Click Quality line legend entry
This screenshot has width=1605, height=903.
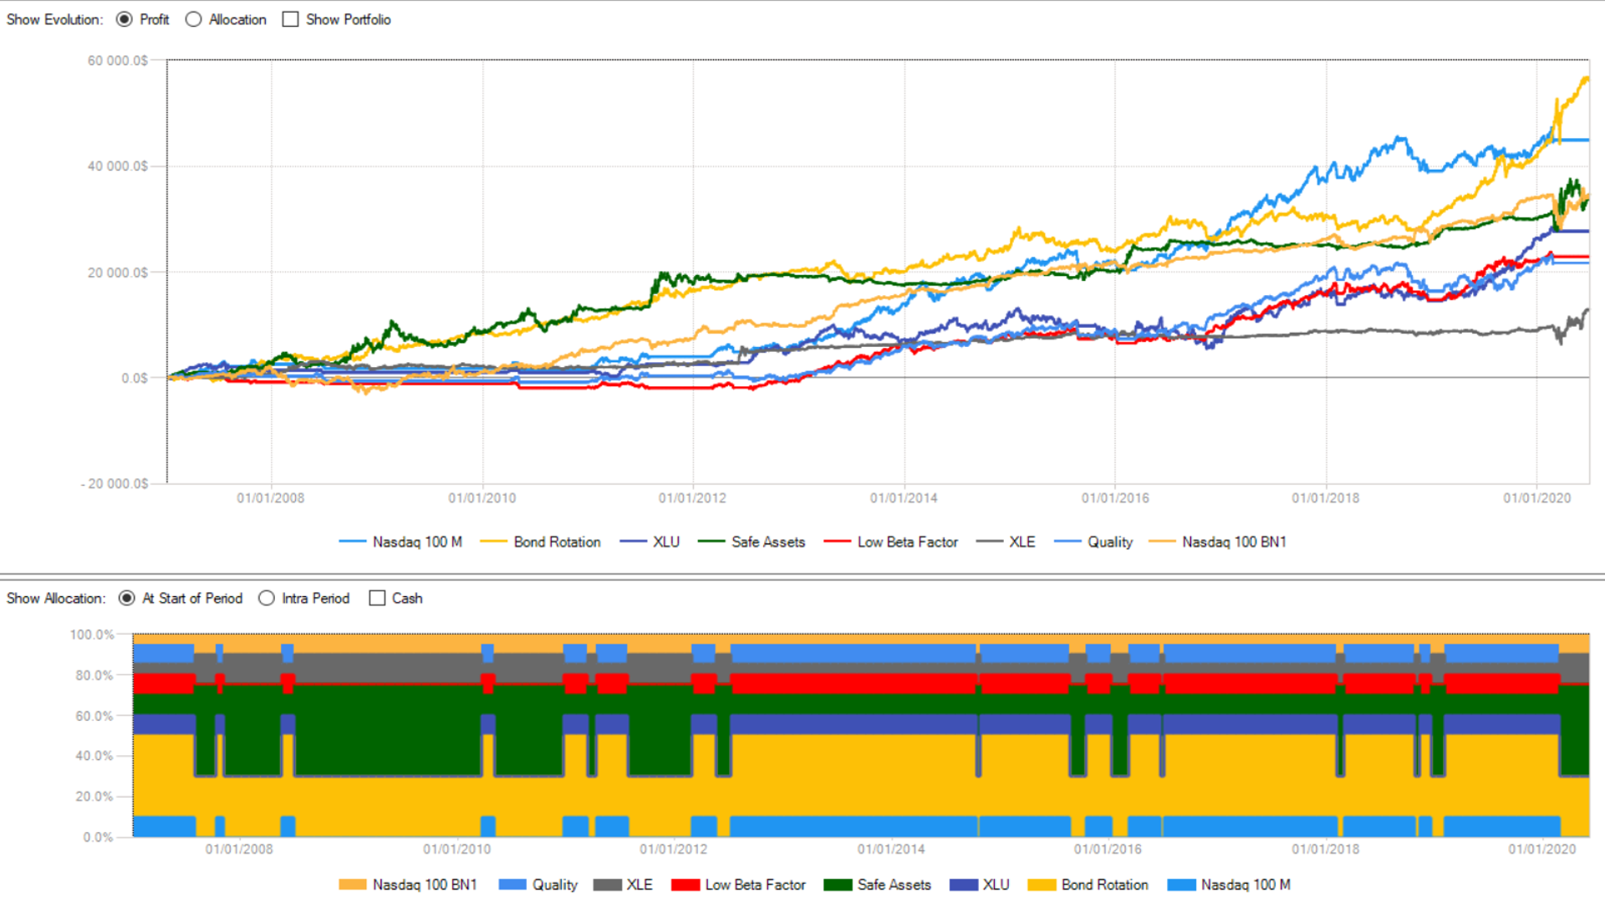point(1093,542)
